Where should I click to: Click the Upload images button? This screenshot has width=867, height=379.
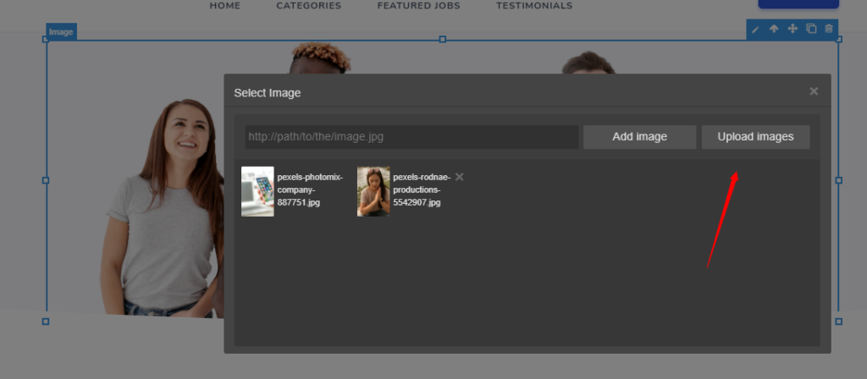(755, 137)
